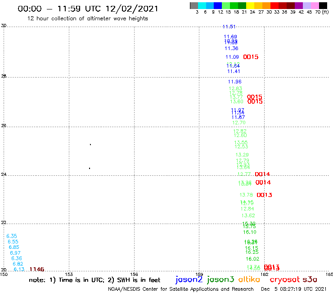Select the light blue value 6.82
The height and width of the screenshot is (293, 333).
pos(18,264)
